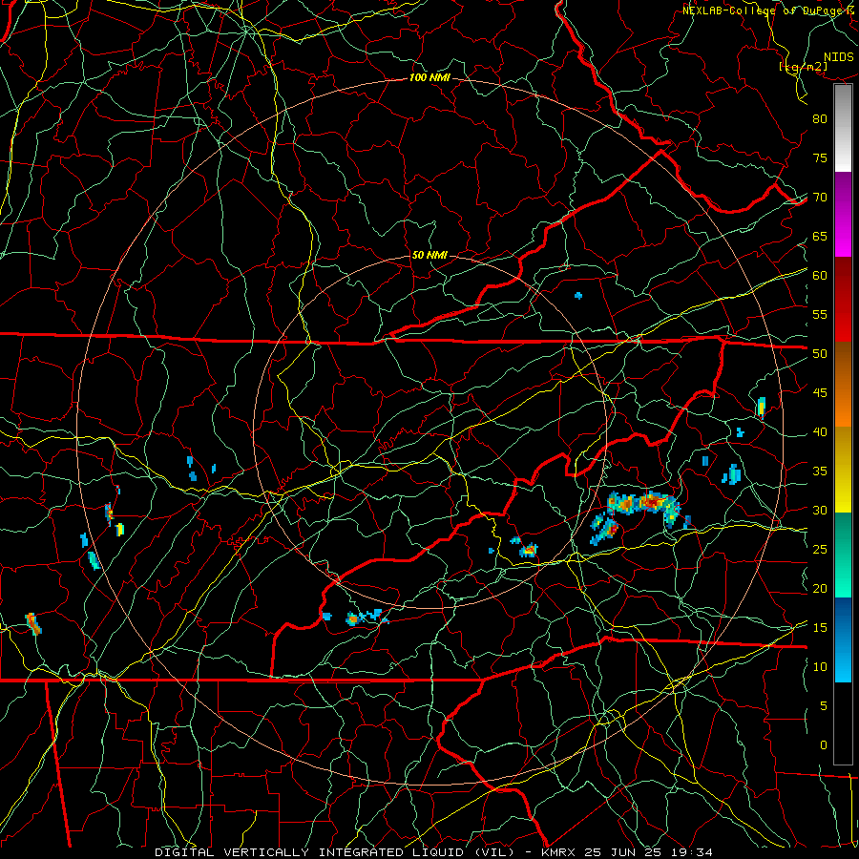Click the '19:34' time stamp

[691, 852]
